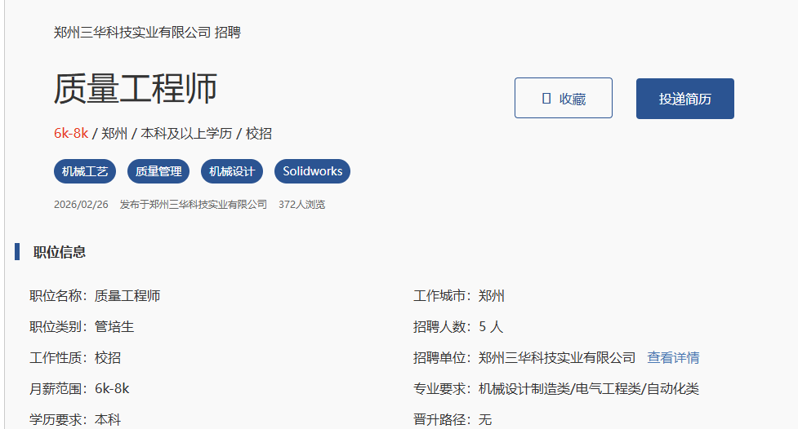Select the Solidworks skill tag
This screenshot has height=429, width=798.
[312, 171]
